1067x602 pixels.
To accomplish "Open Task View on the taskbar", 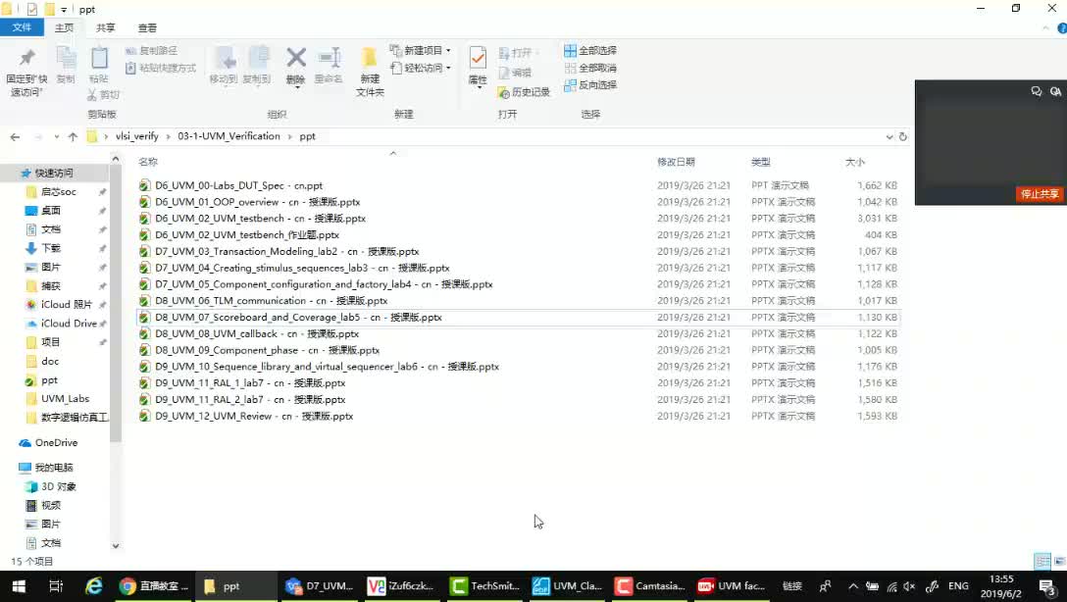I will [x=56, y=585].
